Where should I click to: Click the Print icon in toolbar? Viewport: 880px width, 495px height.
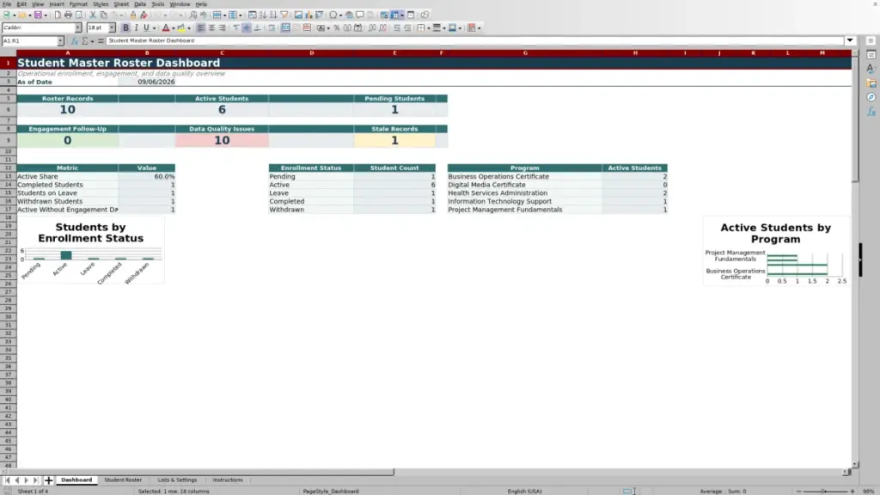pyautogui.click(x=68, y=15)
